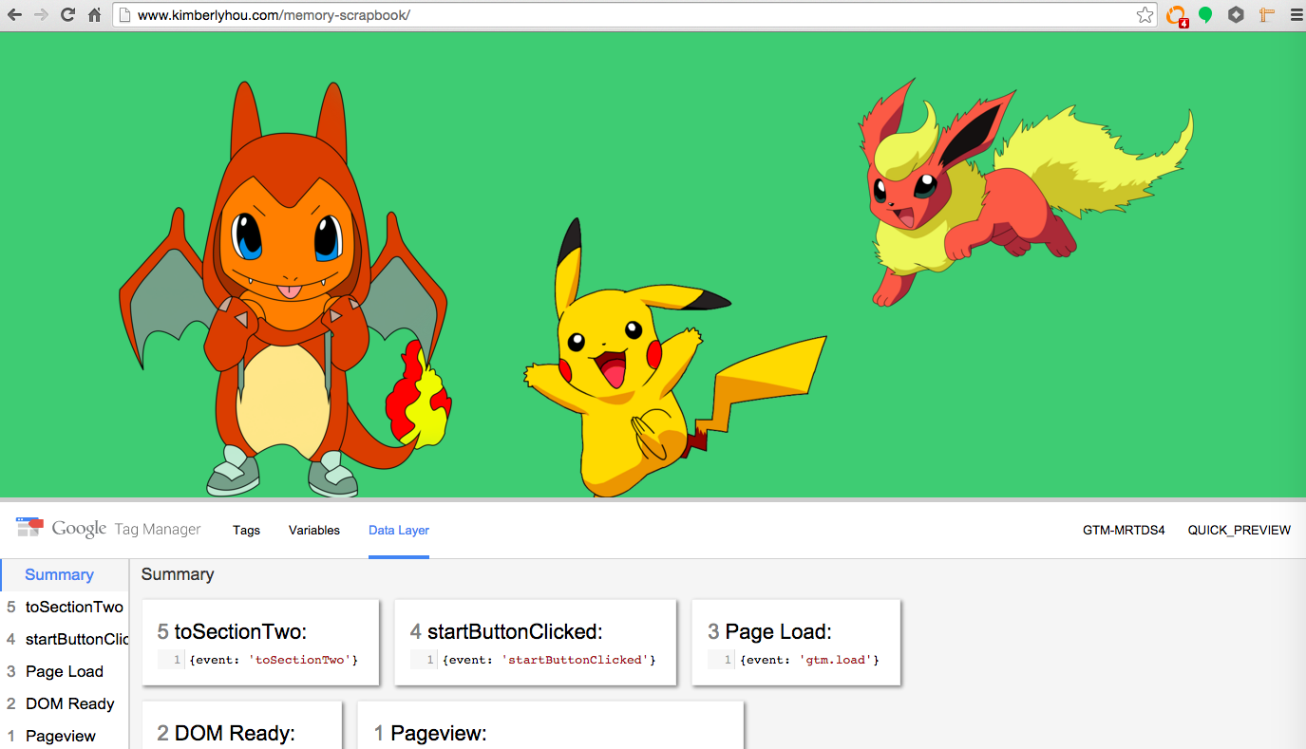The width and height of the screenshot is (1306, 749).
Task: Select event 2 DOM Ready in the sidebar
Action: pyautogui.click(x=65, y=703)
